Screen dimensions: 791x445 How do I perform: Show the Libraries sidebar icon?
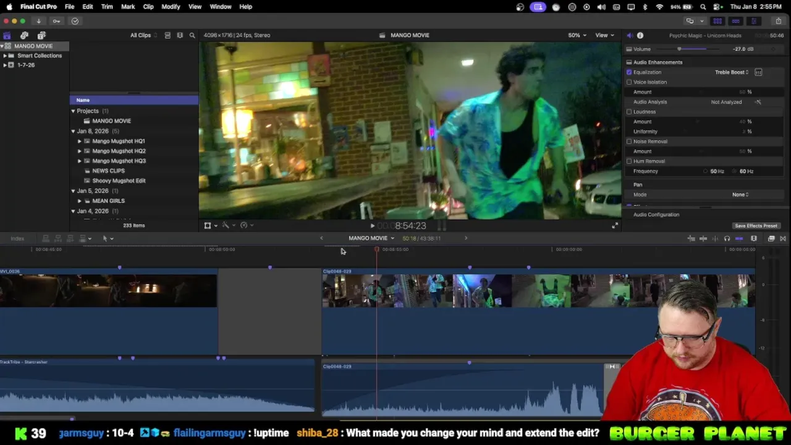7,35
